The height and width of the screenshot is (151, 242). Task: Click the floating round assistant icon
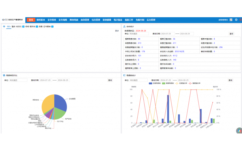[x=239, y=130]
